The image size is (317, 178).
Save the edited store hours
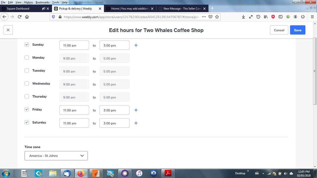click(x=297, y=30)
